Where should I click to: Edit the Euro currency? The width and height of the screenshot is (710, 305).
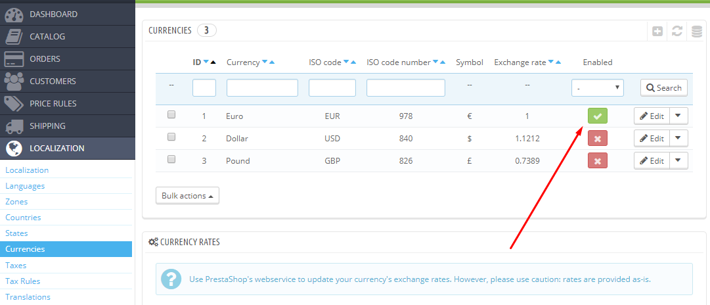coord(652,116)
